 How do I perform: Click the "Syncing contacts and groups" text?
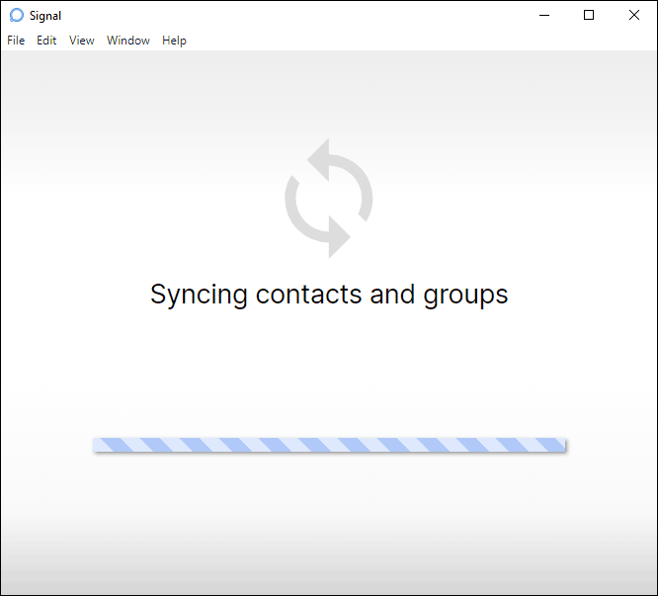click(329, 295)
